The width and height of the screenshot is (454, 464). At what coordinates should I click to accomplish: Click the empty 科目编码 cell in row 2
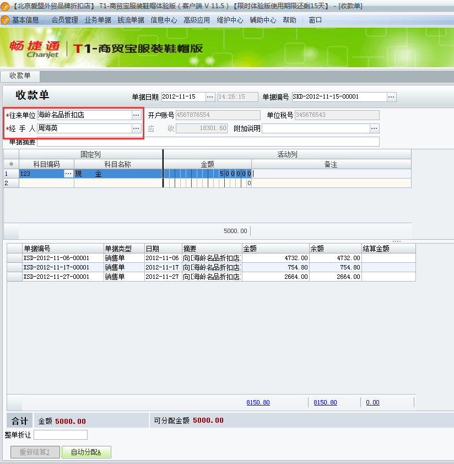[46, 183]
